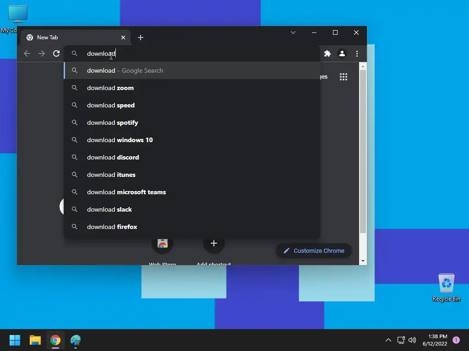Open the Chrome three-dot menu
The width and height of the screenshot is (469, 351).
(x=357, y=53)
